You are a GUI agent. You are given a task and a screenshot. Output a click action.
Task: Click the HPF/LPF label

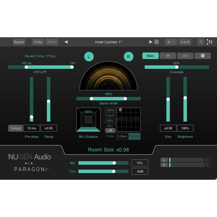(x=40, y=72)
